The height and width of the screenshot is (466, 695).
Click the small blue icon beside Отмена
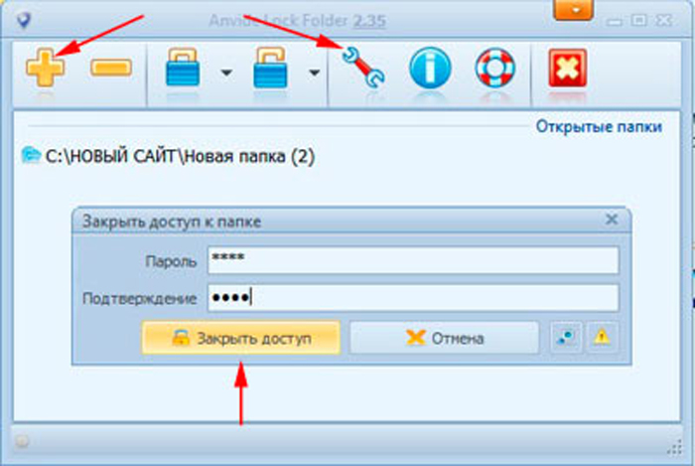pyautogui.click(x=564, y=338)
